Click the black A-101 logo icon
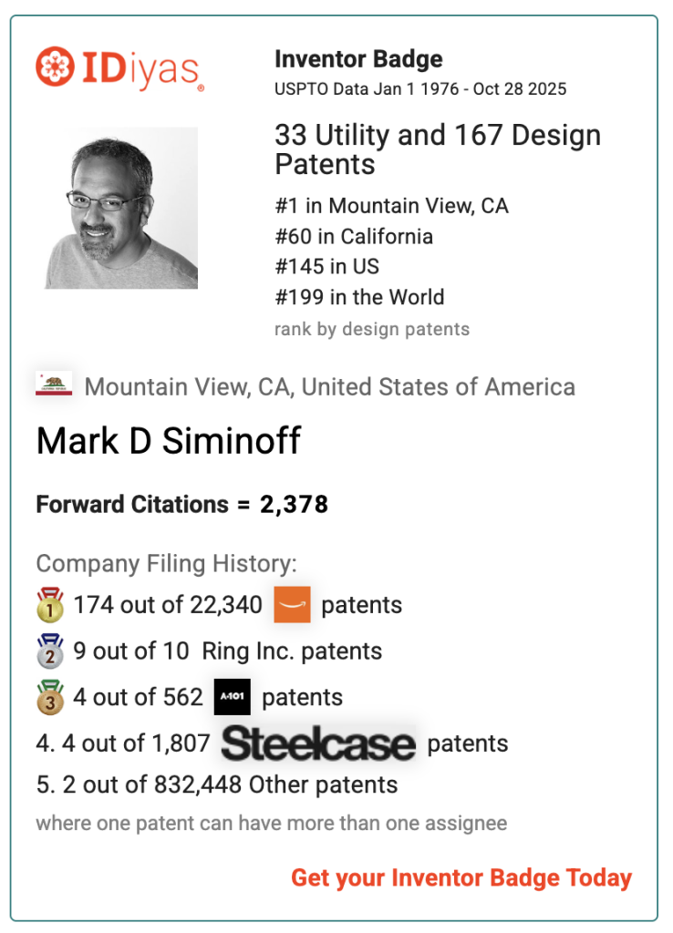The image size is (673, 933). tap(232, 697)
